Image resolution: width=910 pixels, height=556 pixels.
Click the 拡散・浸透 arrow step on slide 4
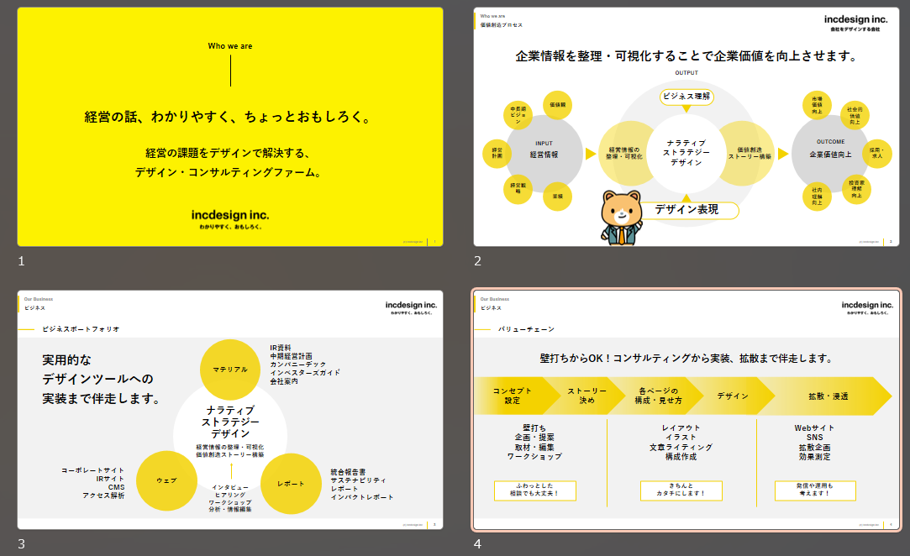tap(828, 396)
